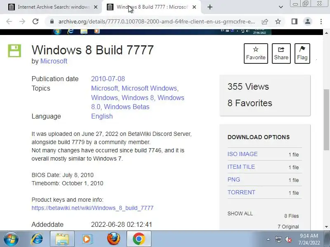This screenshot has height=247, width=330.
Task: Click the Timebomb: October 1, 2010 text
Action: [67, 183]
